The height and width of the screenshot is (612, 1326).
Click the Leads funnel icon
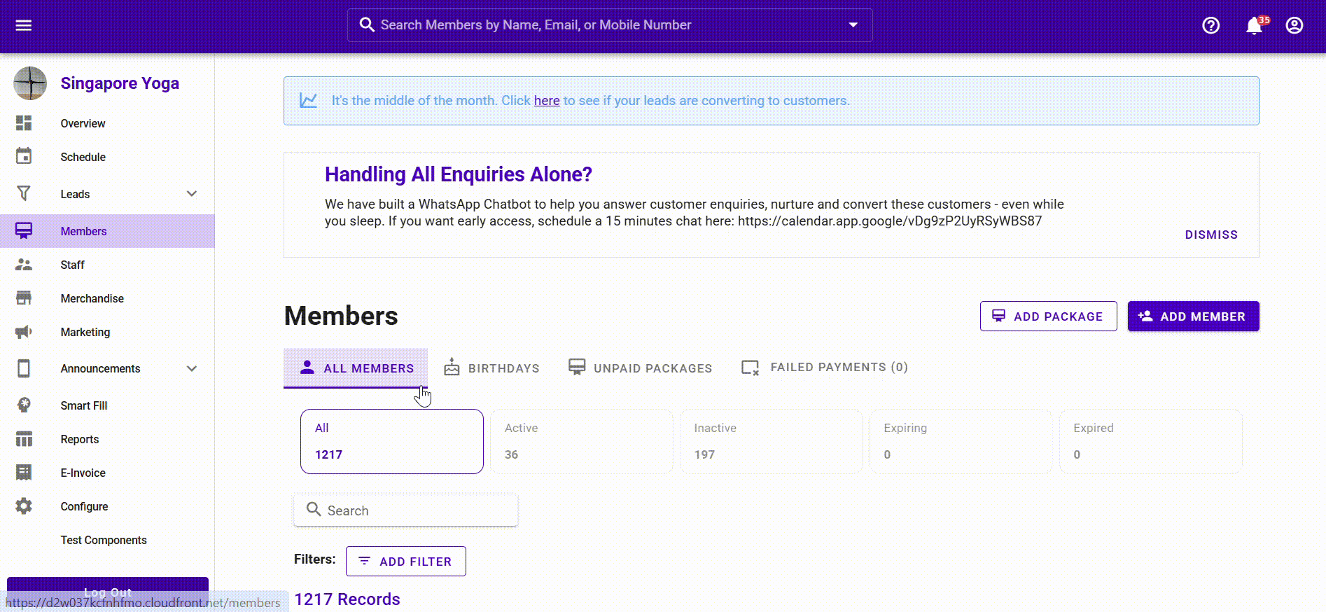24,193
